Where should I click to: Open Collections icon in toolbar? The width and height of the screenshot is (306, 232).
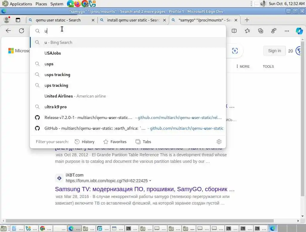coord(261,31)
